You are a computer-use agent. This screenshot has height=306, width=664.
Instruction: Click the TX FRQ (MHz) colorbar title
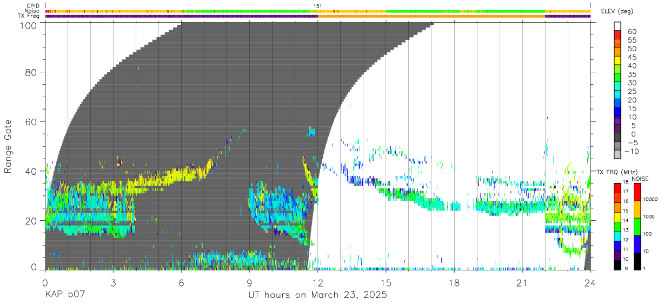click(x=617, y=172)
